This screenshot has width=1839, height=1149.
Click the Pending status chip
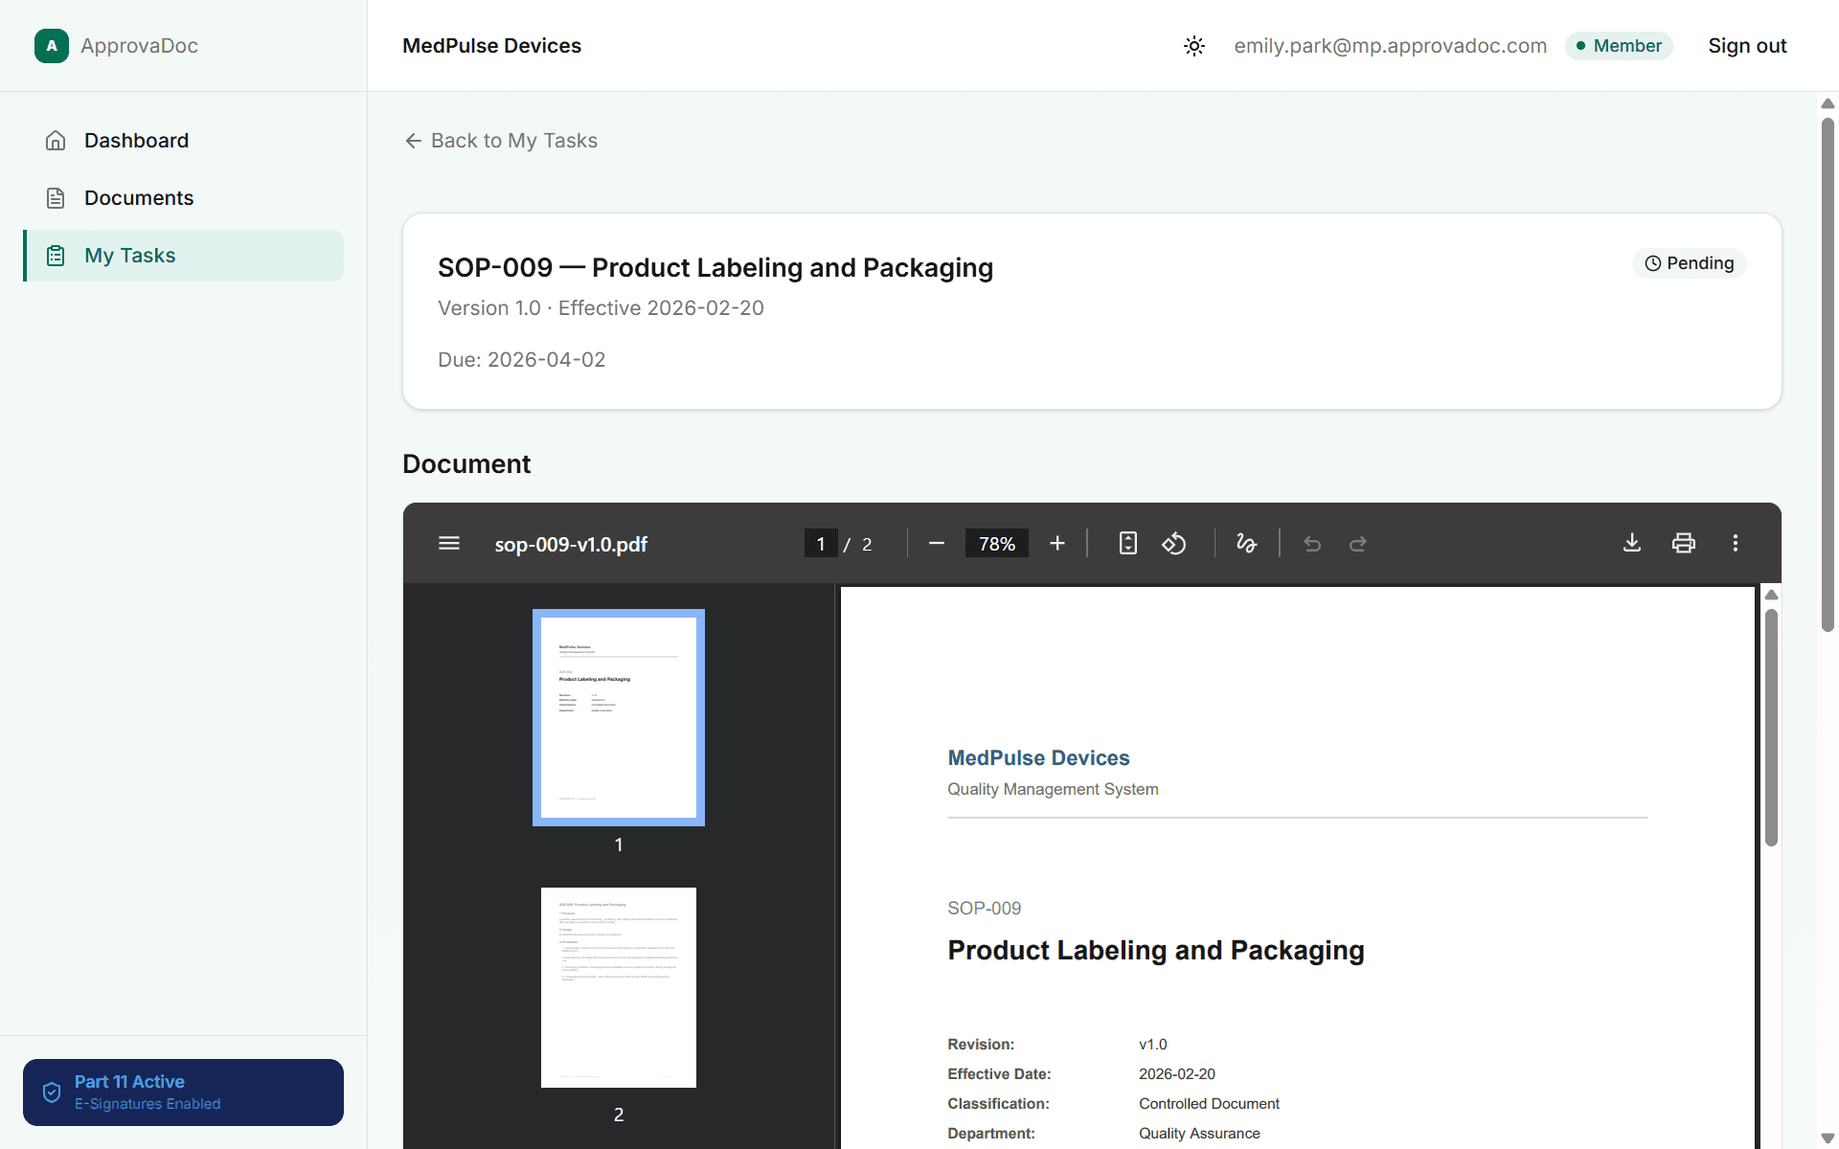click(x=1689, y=262)
